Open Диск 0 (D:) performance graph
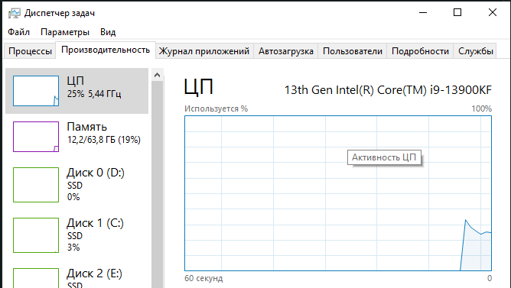Screen dimensions: 511x288 coord(77,185)
